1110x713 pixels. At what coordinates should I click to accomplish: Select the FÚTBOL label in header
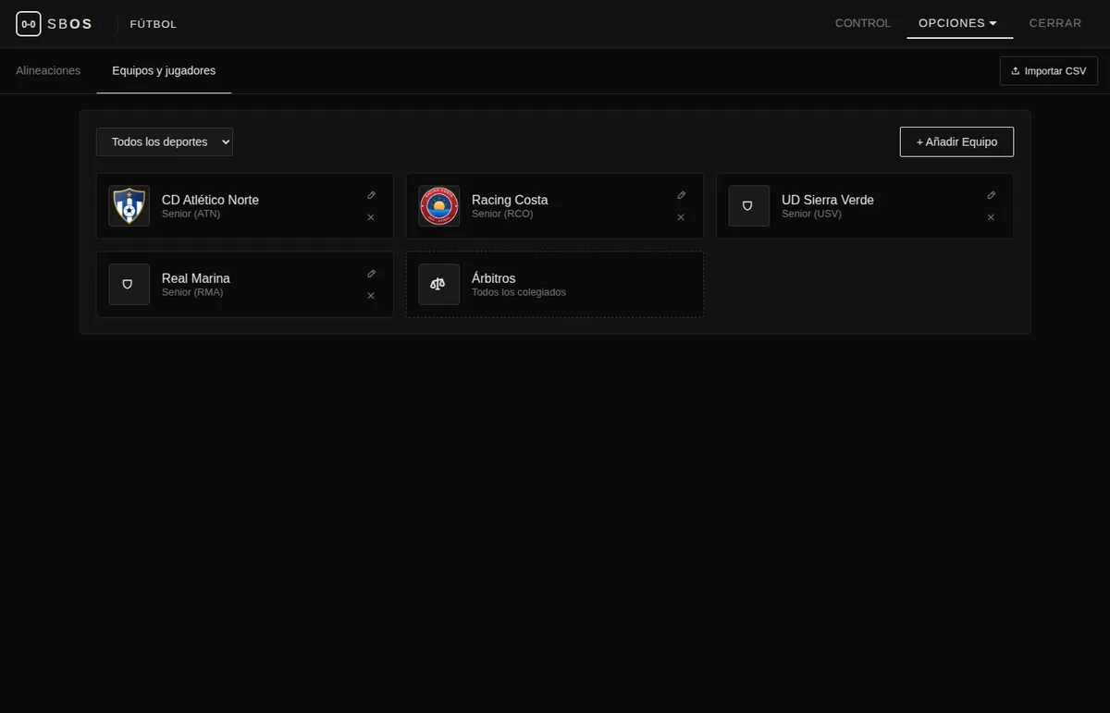[x=154, y=24]
